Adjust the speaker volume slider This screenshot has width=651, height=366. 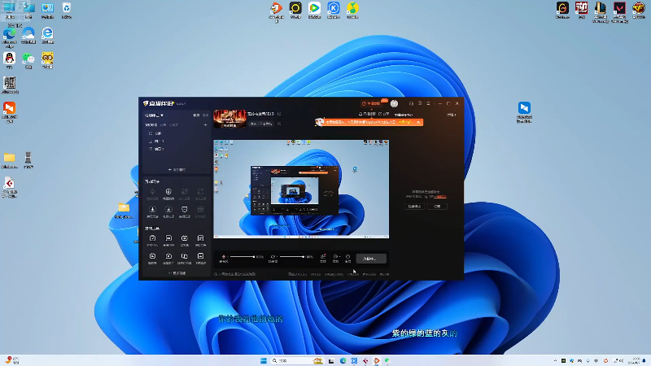click(x=292, y=257)
